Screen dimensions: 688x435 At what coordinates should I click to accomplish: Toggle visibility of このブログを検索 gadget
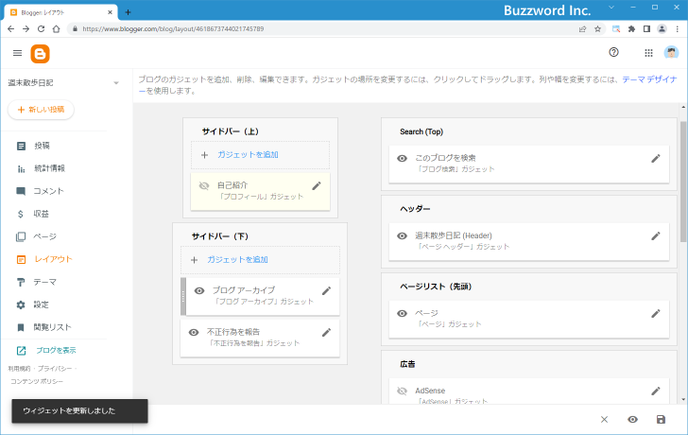(402, 159)
